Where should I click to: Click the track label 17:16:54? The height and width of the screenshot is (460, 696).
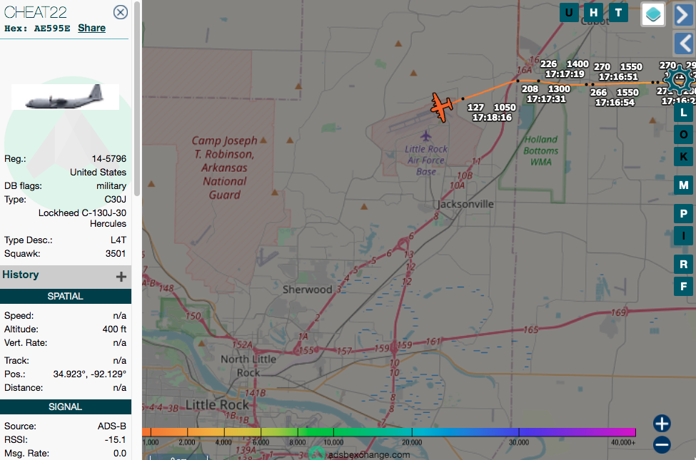[615, 103]
